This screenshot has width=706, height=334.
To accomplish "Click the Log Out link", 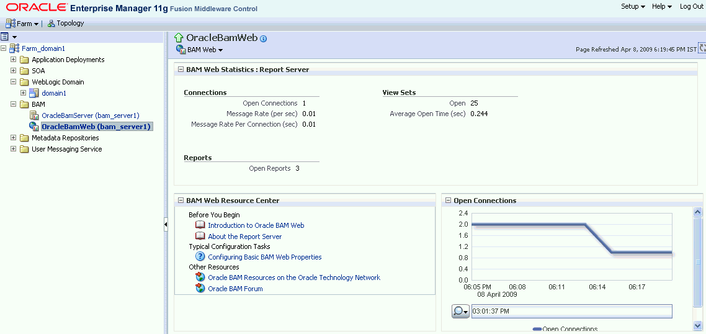I will pyautogui.click(x=691, y=6).
